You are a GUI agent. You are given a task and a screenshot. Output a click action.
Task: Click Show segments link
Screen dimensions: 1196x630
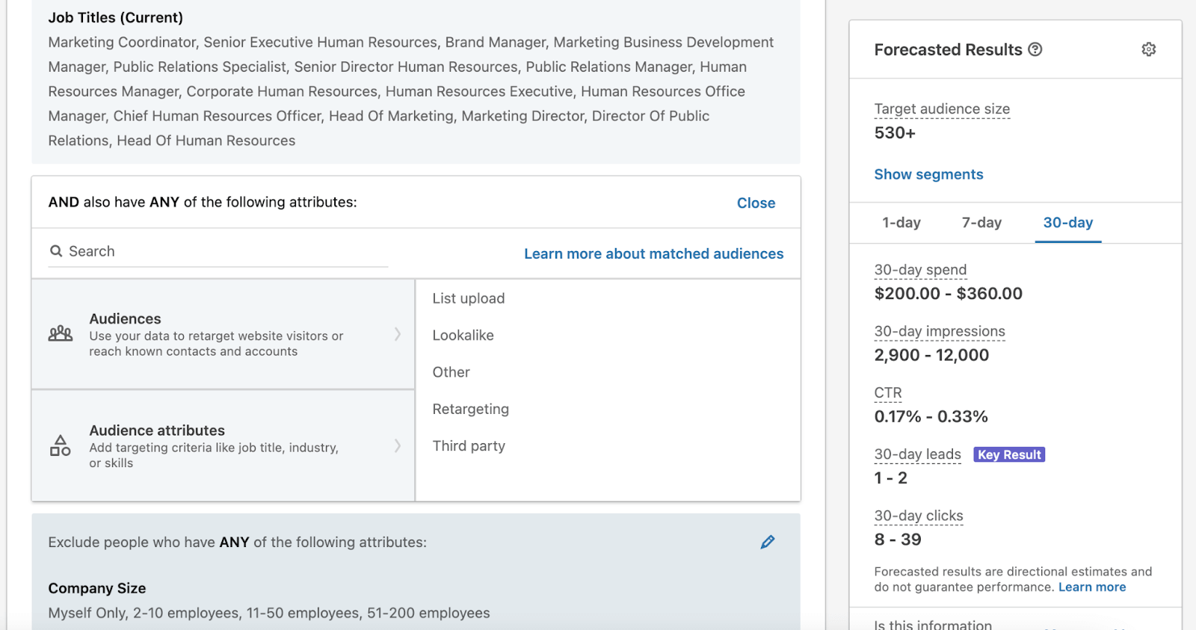[928, 174]
